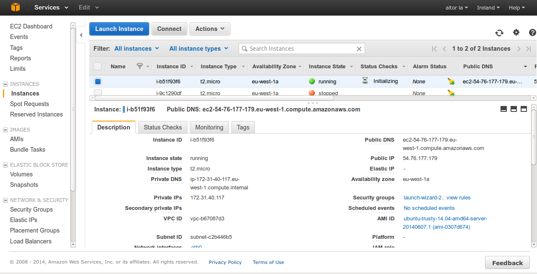This screenshot has height=274, width=537.
Task: Click the table's horizontal scrollbar
Action: 214,98
